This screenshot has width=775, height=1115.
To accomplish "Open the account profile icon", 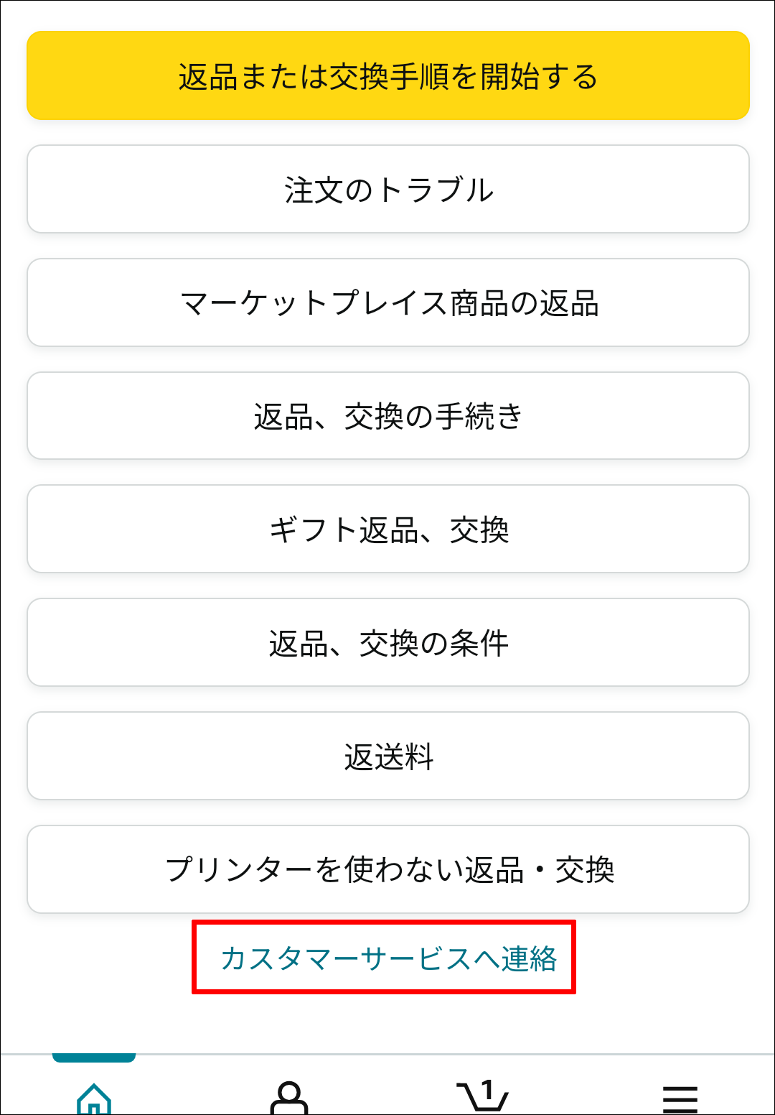I will click(288, 1098).
